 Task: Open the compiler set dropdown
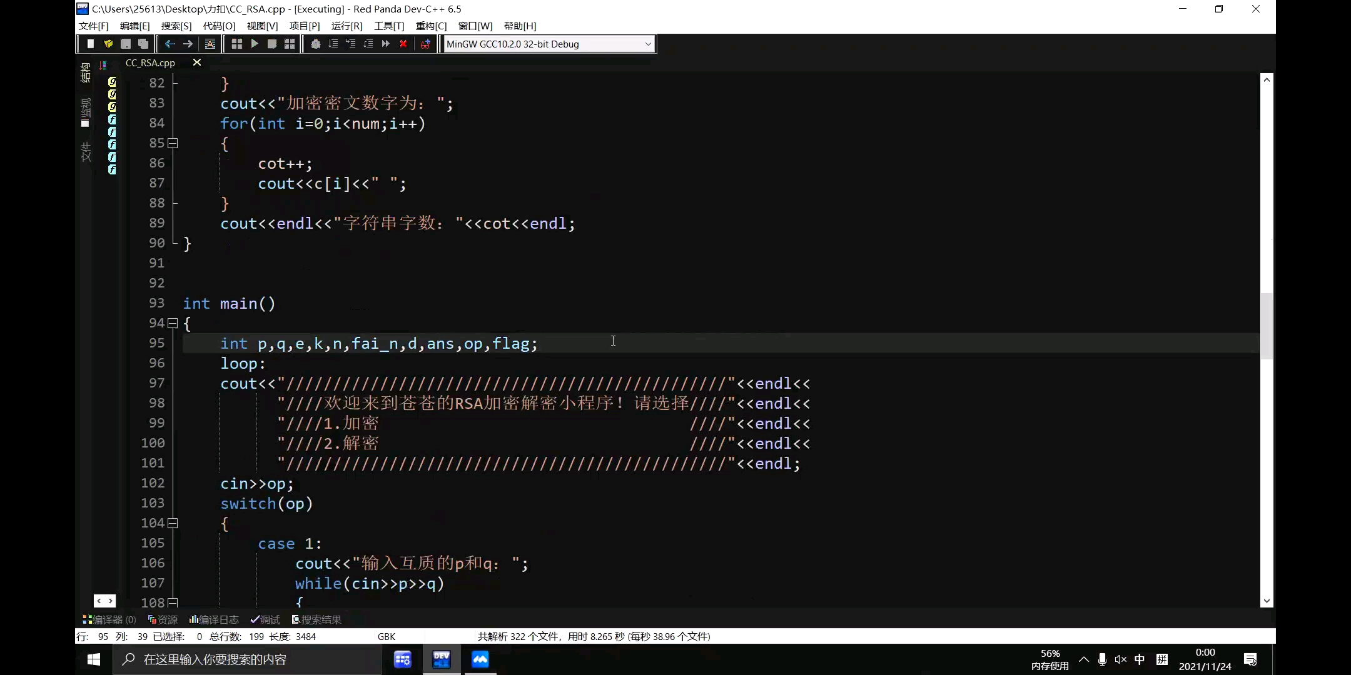click(x=648, y=44)
